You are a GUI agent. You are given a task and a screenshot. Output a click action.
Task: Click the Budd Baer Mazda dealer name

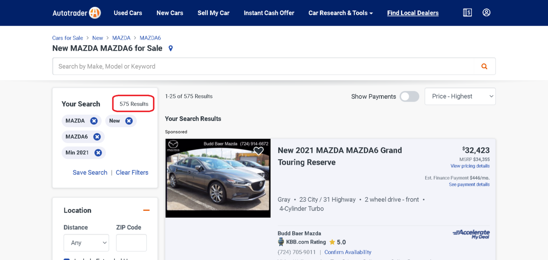(299, 234)
